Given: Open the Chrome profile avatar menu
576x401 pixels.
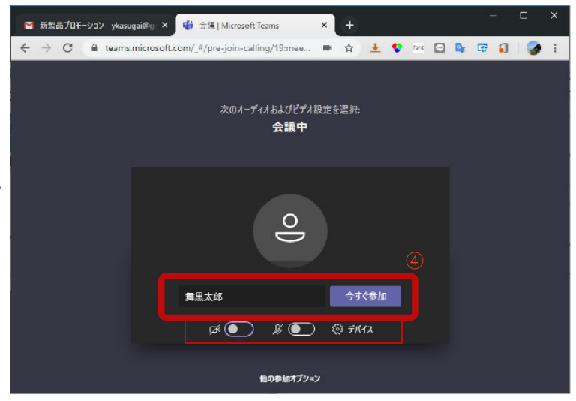Looking at the screenshot, I should click(x=533, y=47).
